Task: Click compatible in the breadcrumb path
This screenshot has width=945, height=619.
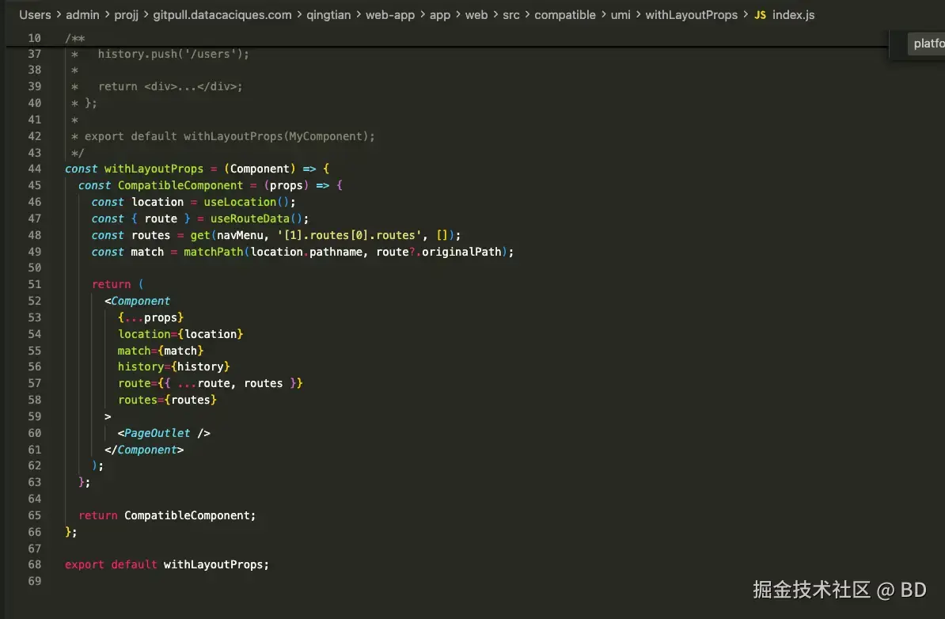Action: (x=565, y=15)
